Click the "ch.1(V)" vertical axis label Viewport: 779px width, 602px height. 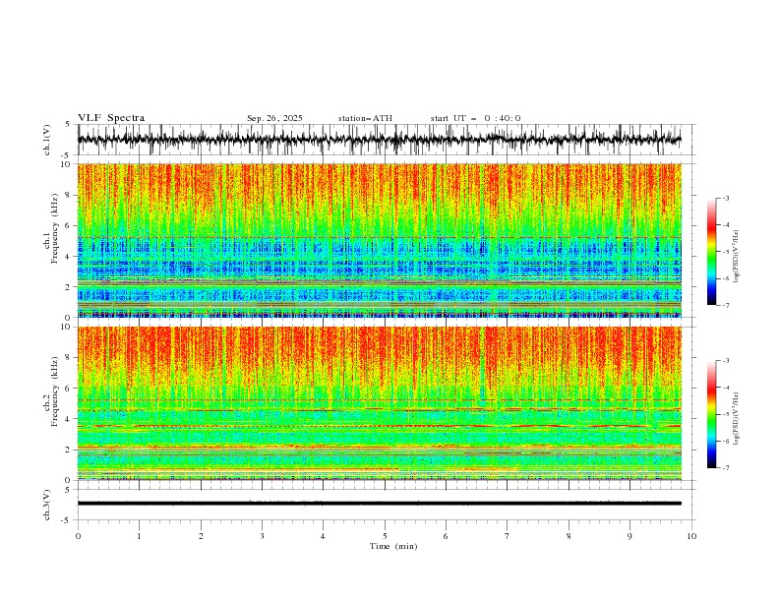pos(47,140)
